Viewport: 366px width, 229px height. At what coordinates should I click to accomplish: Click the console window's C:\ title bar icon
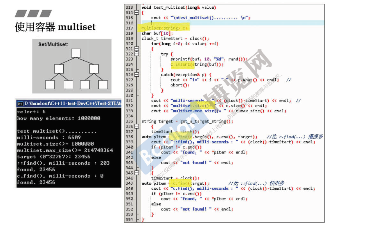pos(20,104)
